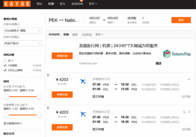196x137 pixels.
Task: Click passenger count 1 field
Action: pos(146,20)
